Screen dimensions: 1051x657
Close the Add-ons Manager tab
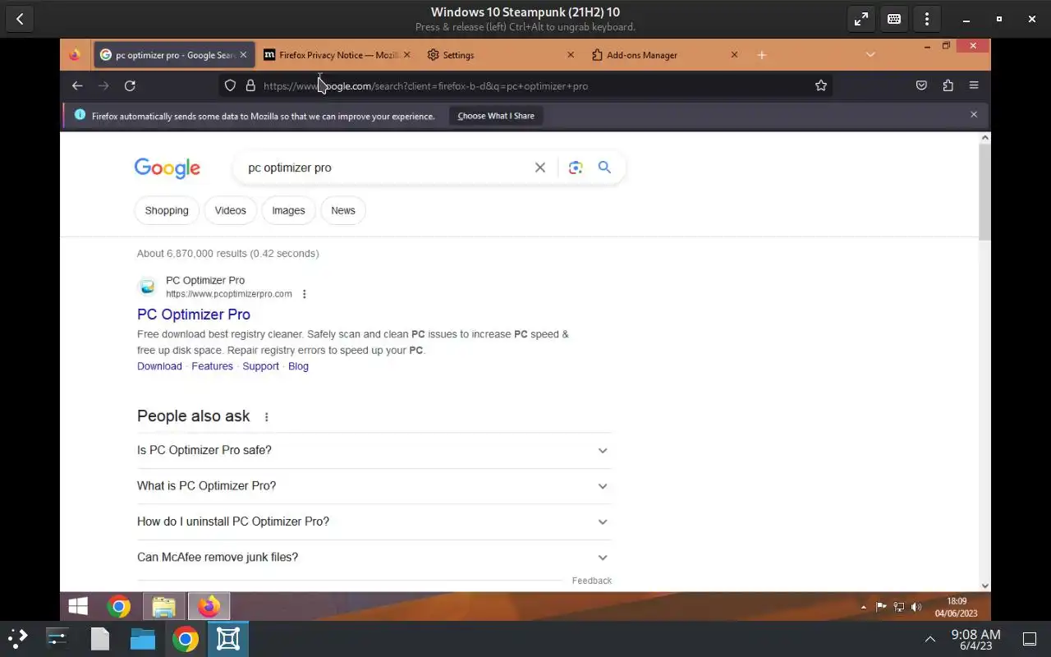(x=734, y=55)
